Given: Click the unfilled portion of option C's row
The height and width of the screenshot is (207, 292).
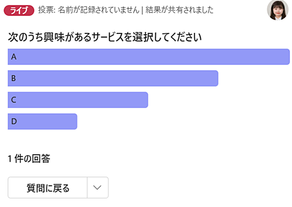Looking at the screenshot, I should click(219, 100).
